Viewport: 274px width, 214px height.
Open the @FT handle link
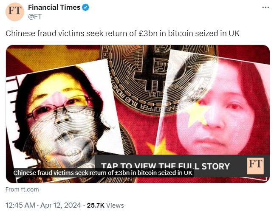[35, 17]
